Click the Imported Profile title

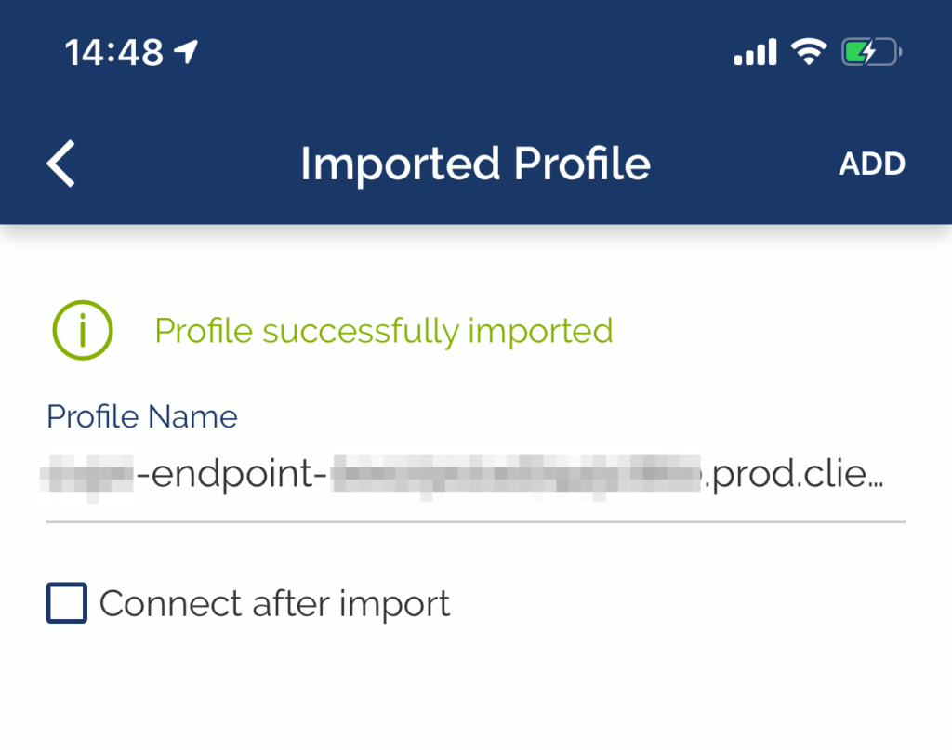point(475,164)
